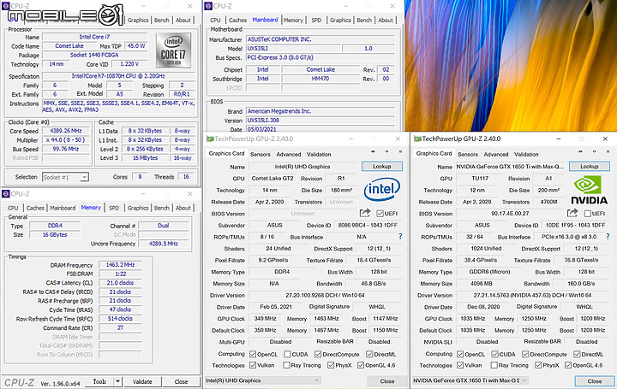Click the Intel GPU name field
This screenshot has width=617, height=389.
pos(303,167)
